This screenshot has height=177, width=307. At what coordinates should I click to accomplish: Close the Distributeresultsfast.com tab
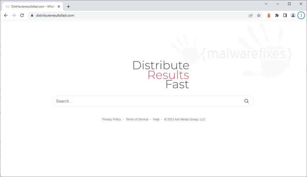(59, 7)
